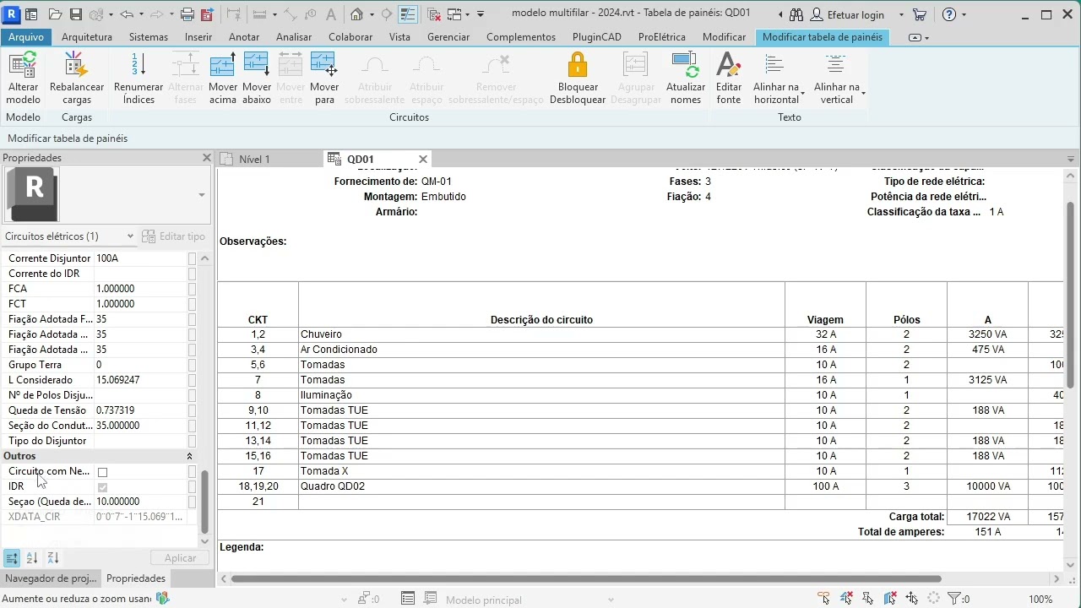Close the Propriedades panel
Viewport: 1081px width, 608px height.
[207, 158]
